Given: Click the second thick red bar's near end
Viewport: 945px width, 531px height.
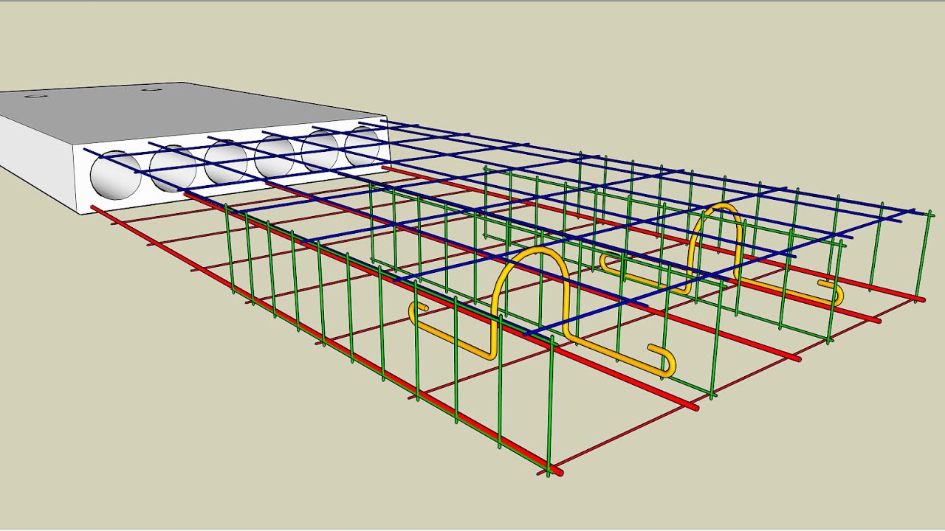Looking at the screenshot, I should click(x=692, y=406).
